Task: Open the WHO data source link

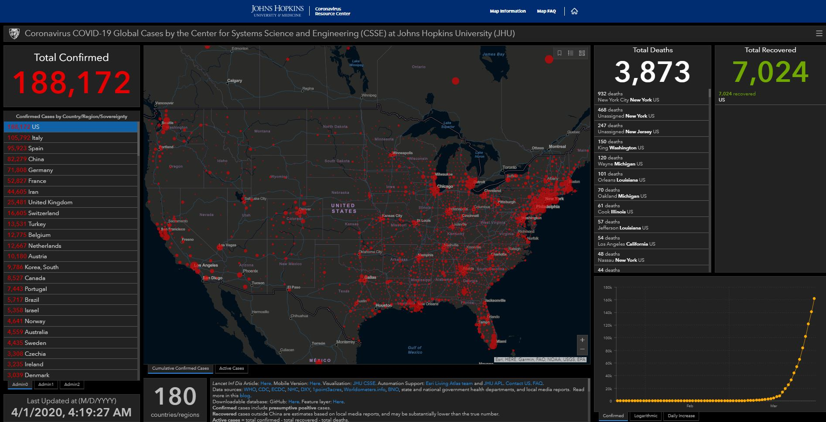Action: click(x=250, y=390)
